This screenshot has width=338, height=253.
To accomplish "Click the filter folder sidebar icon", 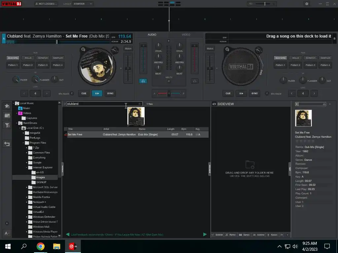I will click(x=7, y=125).
